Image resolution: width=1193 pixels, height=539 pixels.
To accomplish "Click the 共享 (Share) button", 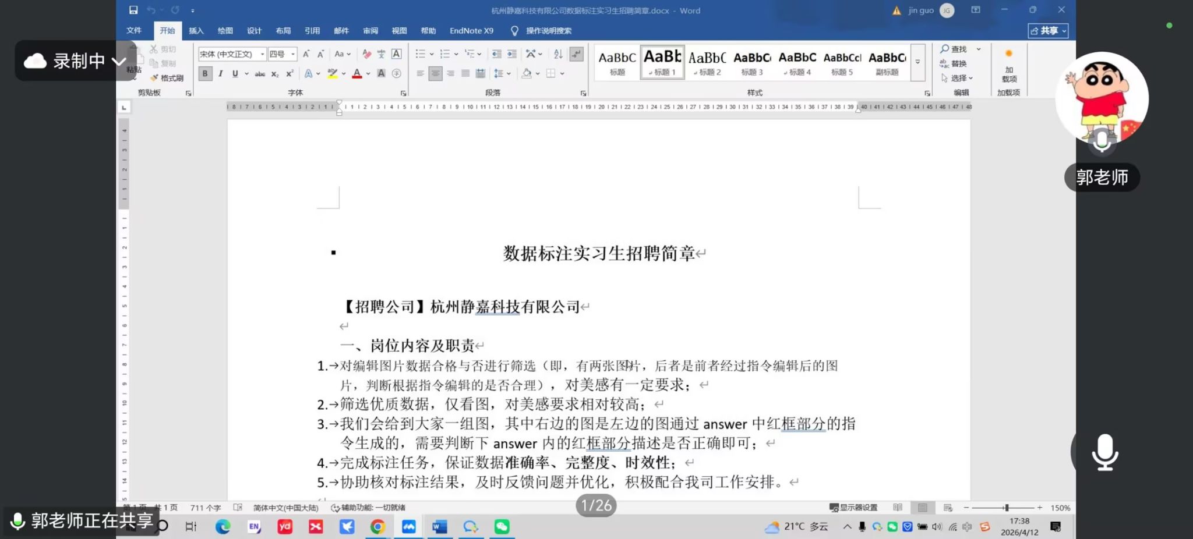I will pyautogui.click(x=1048, y=31).
